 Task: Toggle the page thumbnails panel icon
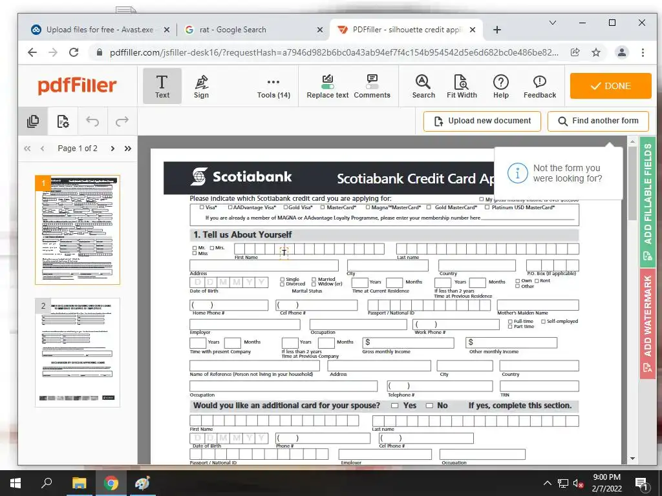coord(33,121)
